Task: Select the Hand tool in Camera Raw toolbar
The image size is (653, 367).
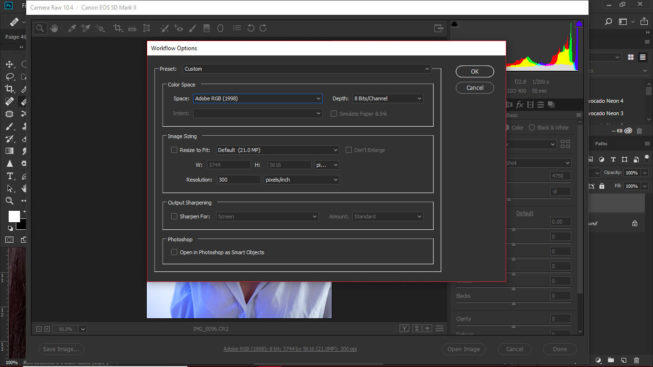Action: 54,28
